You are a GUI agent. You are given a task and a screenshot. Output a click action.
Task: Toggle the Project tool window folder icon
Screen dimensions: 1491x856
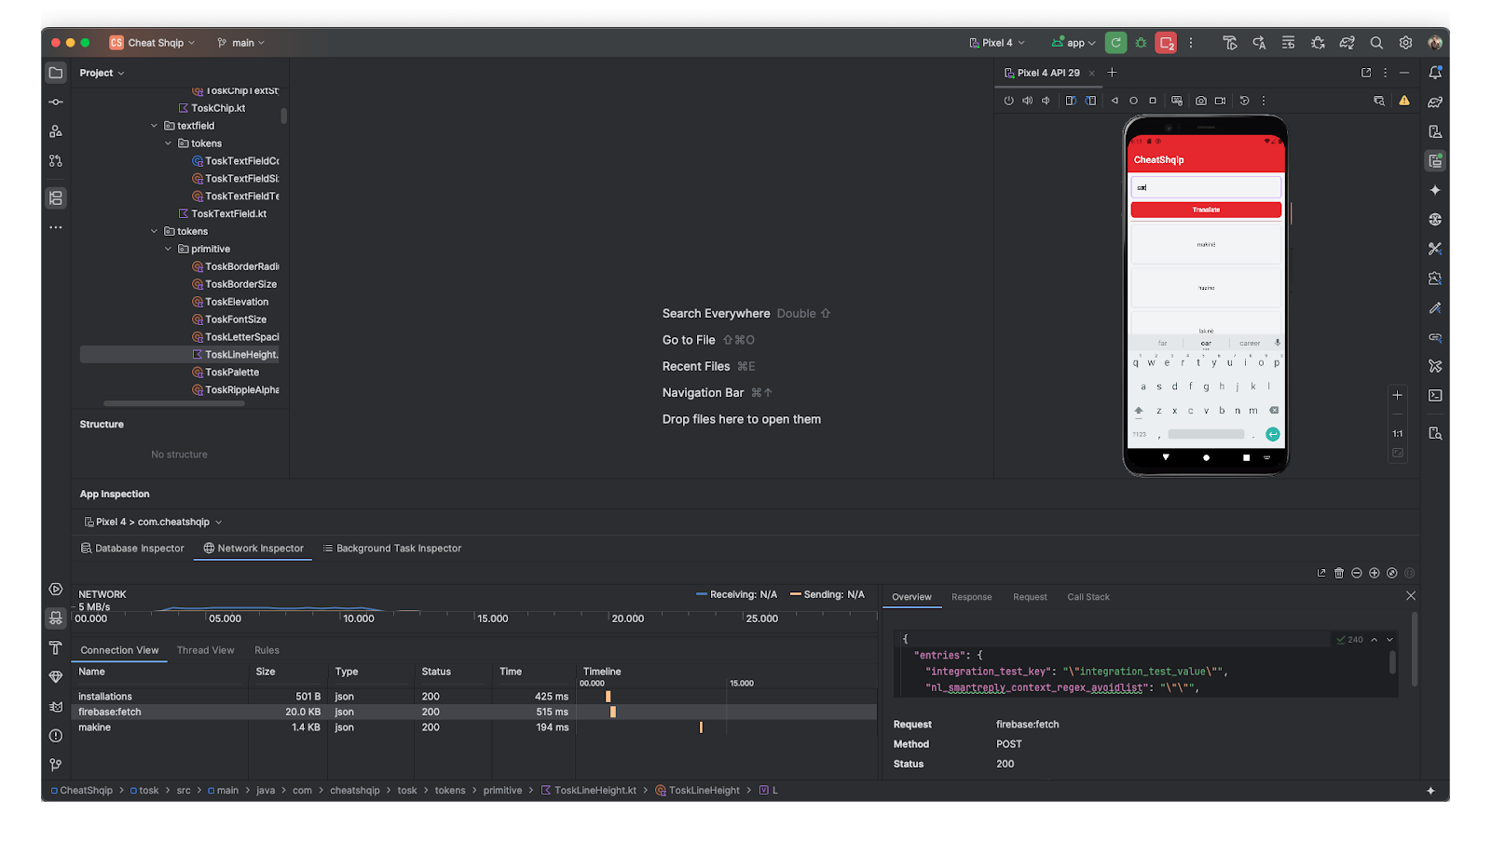56,73
